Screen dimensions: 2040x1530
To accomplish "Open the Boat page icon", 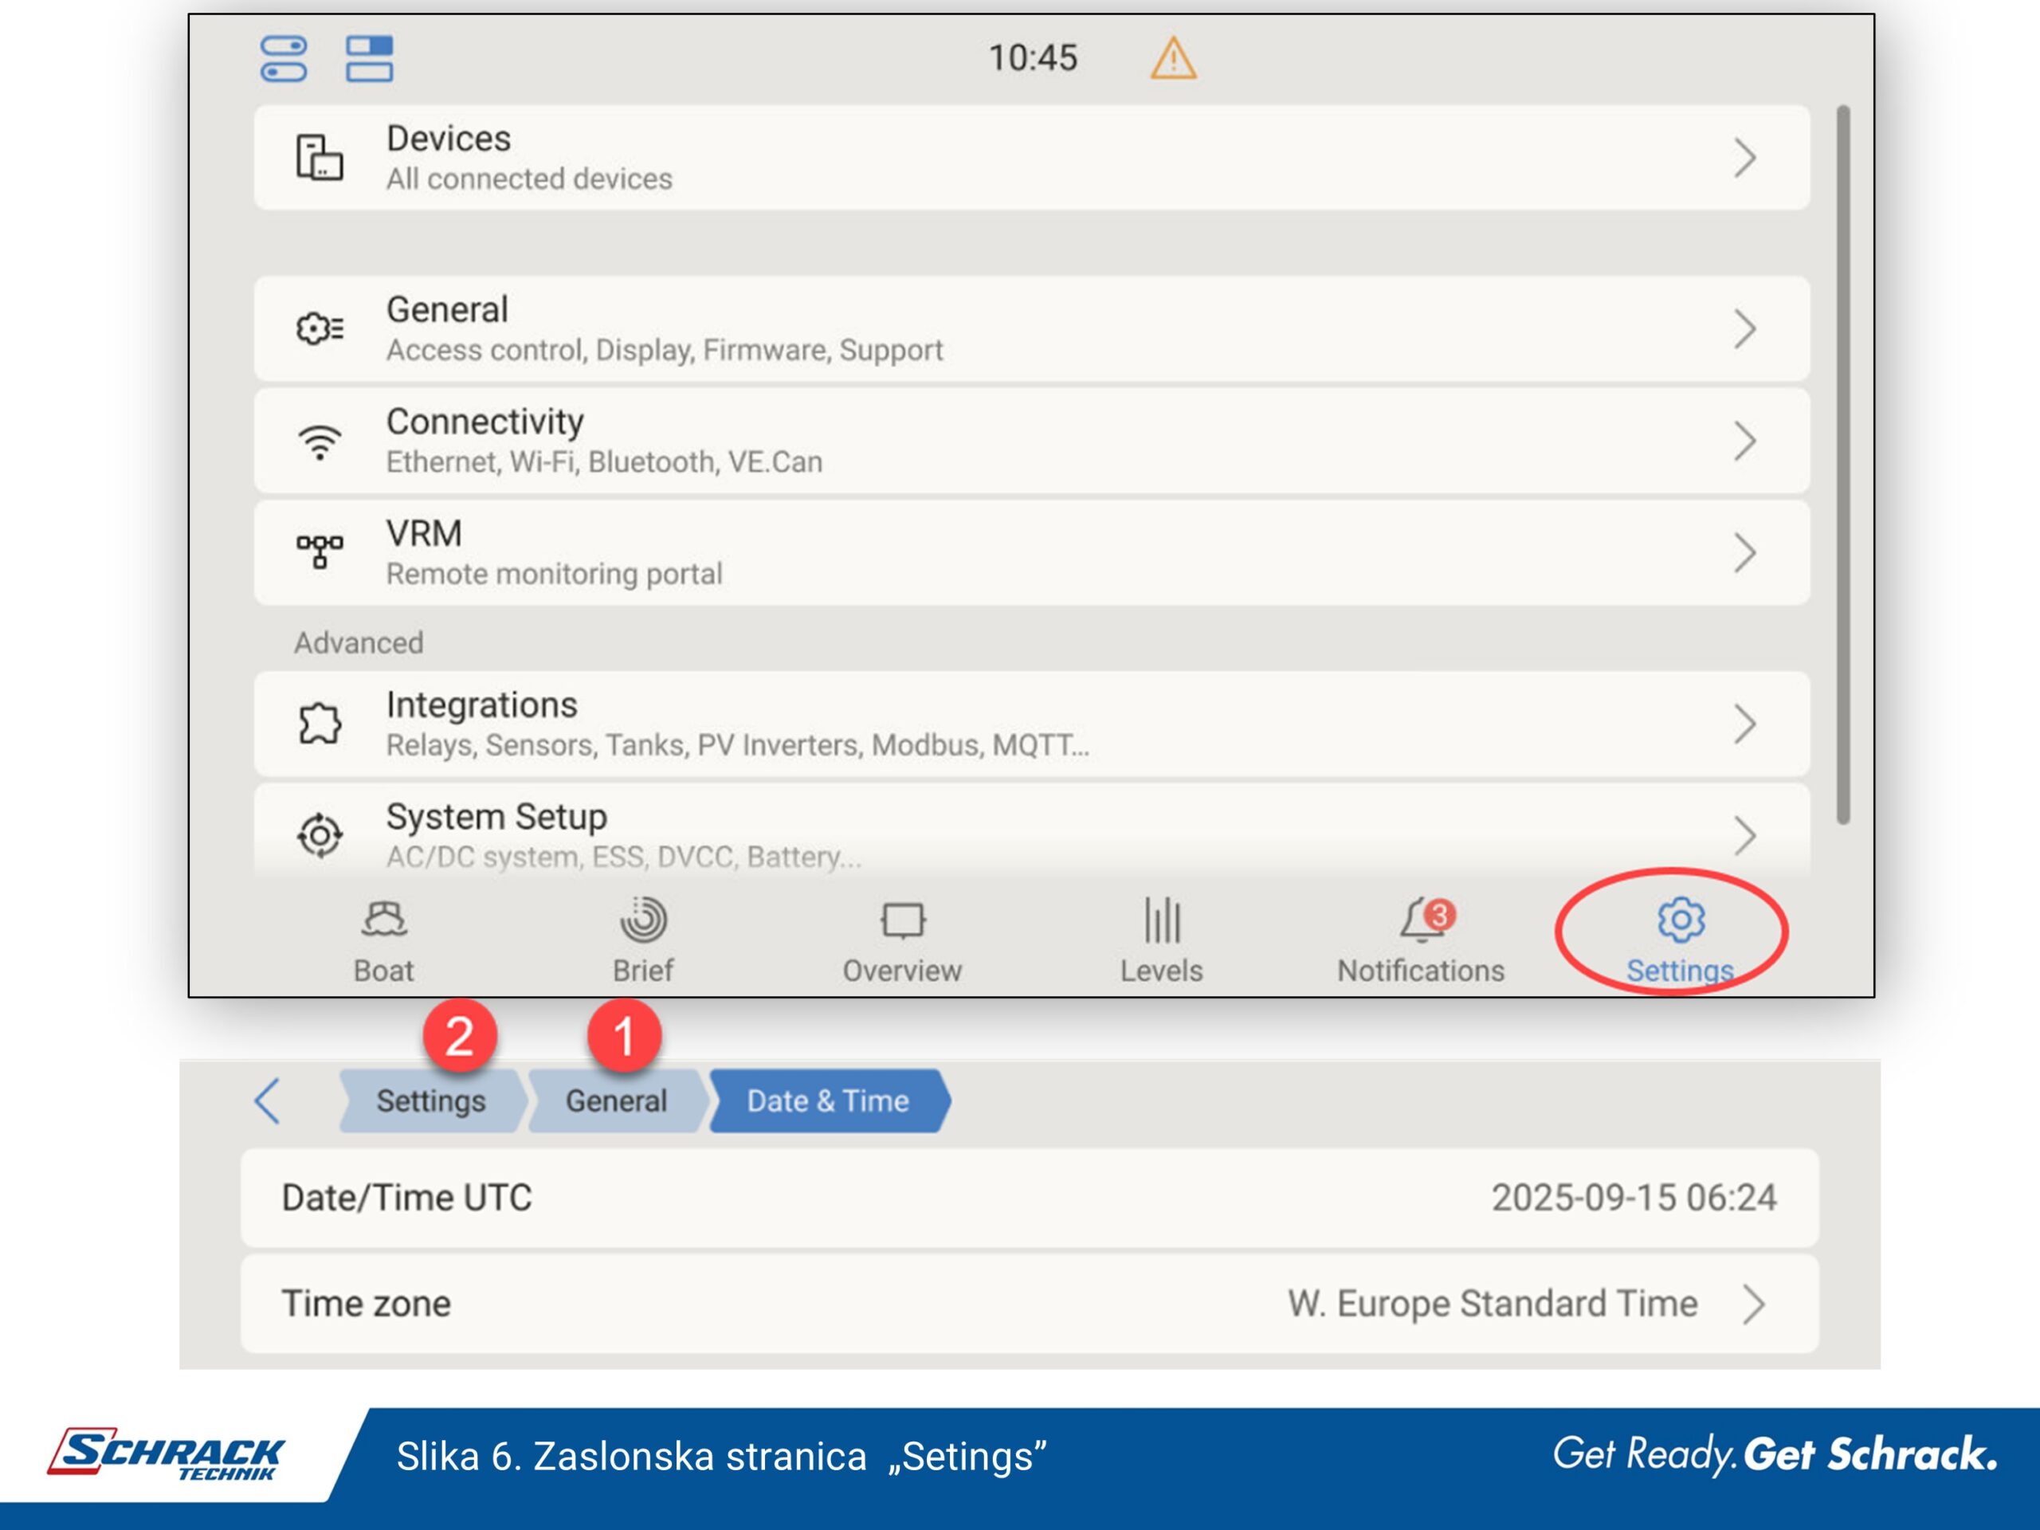I will coord(383,920).
